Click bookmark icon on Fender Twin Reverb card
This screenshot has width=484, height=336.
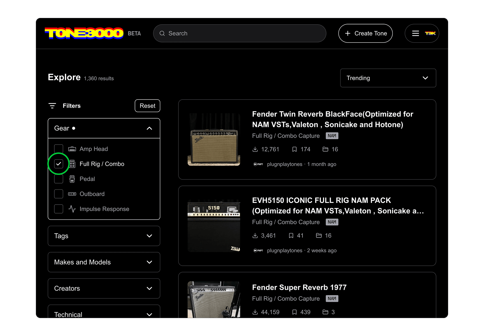(x=294, y=149)
